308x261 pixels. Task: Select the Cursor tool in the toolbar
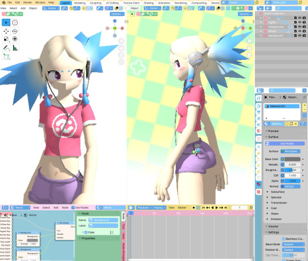coord(15,23)
